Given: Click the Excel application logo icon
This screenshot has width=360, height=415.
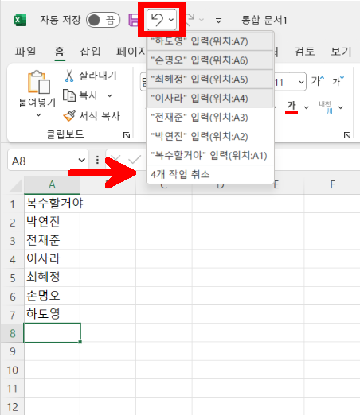Looking at the screenshot, I should point(20,20).
